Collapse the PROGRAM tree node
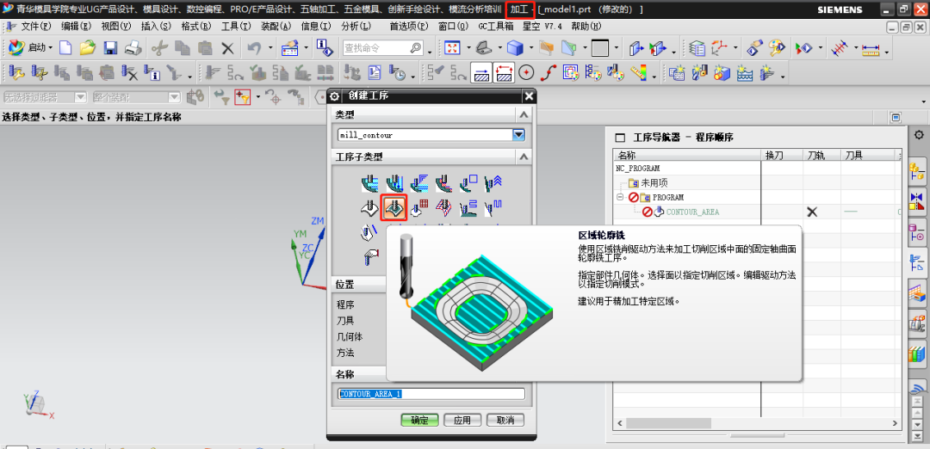The image size is (930, 449). click(620, 197)
